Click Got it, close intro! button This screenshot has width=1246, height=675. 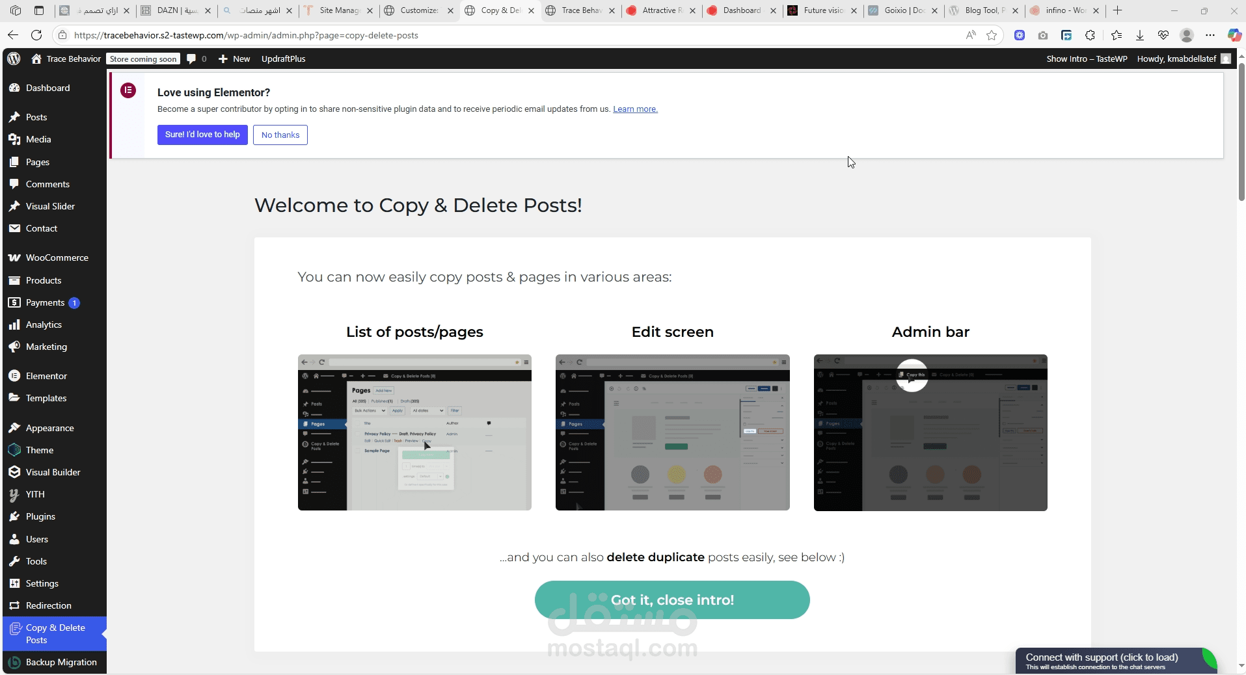[x=672, y=600]
